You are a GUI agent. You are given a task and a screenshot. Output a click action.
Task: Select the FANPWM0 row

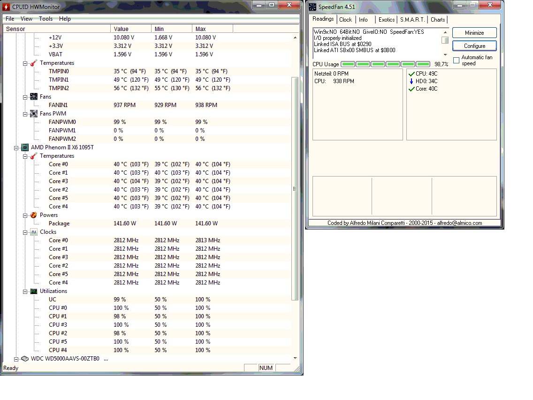pos(147,122)
